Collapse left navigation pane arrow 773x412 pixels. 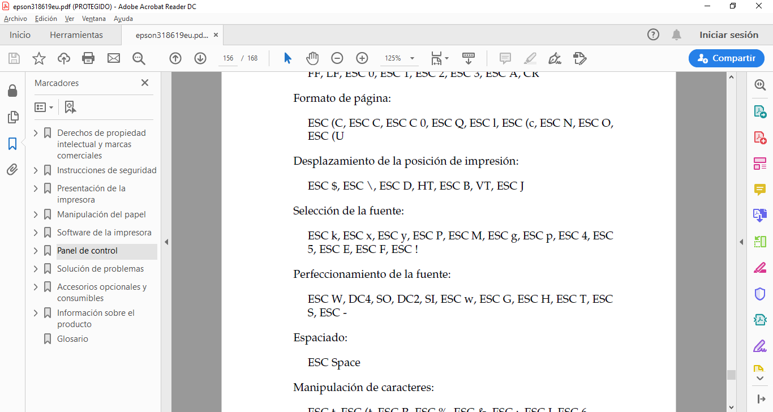[x=166, y=242]
